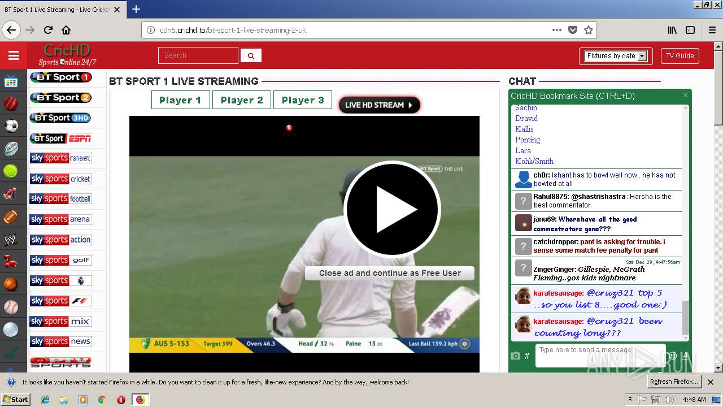Choose the WWE wrestling icon
The height and width of the screenshot is (407, 723).
pyautogui.click(x=11, y=239)
